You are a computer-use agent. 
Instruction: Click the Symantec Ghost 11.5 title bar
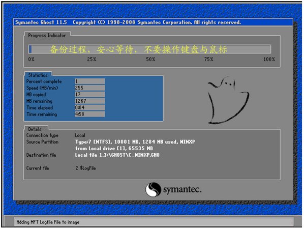pos(153,22)
